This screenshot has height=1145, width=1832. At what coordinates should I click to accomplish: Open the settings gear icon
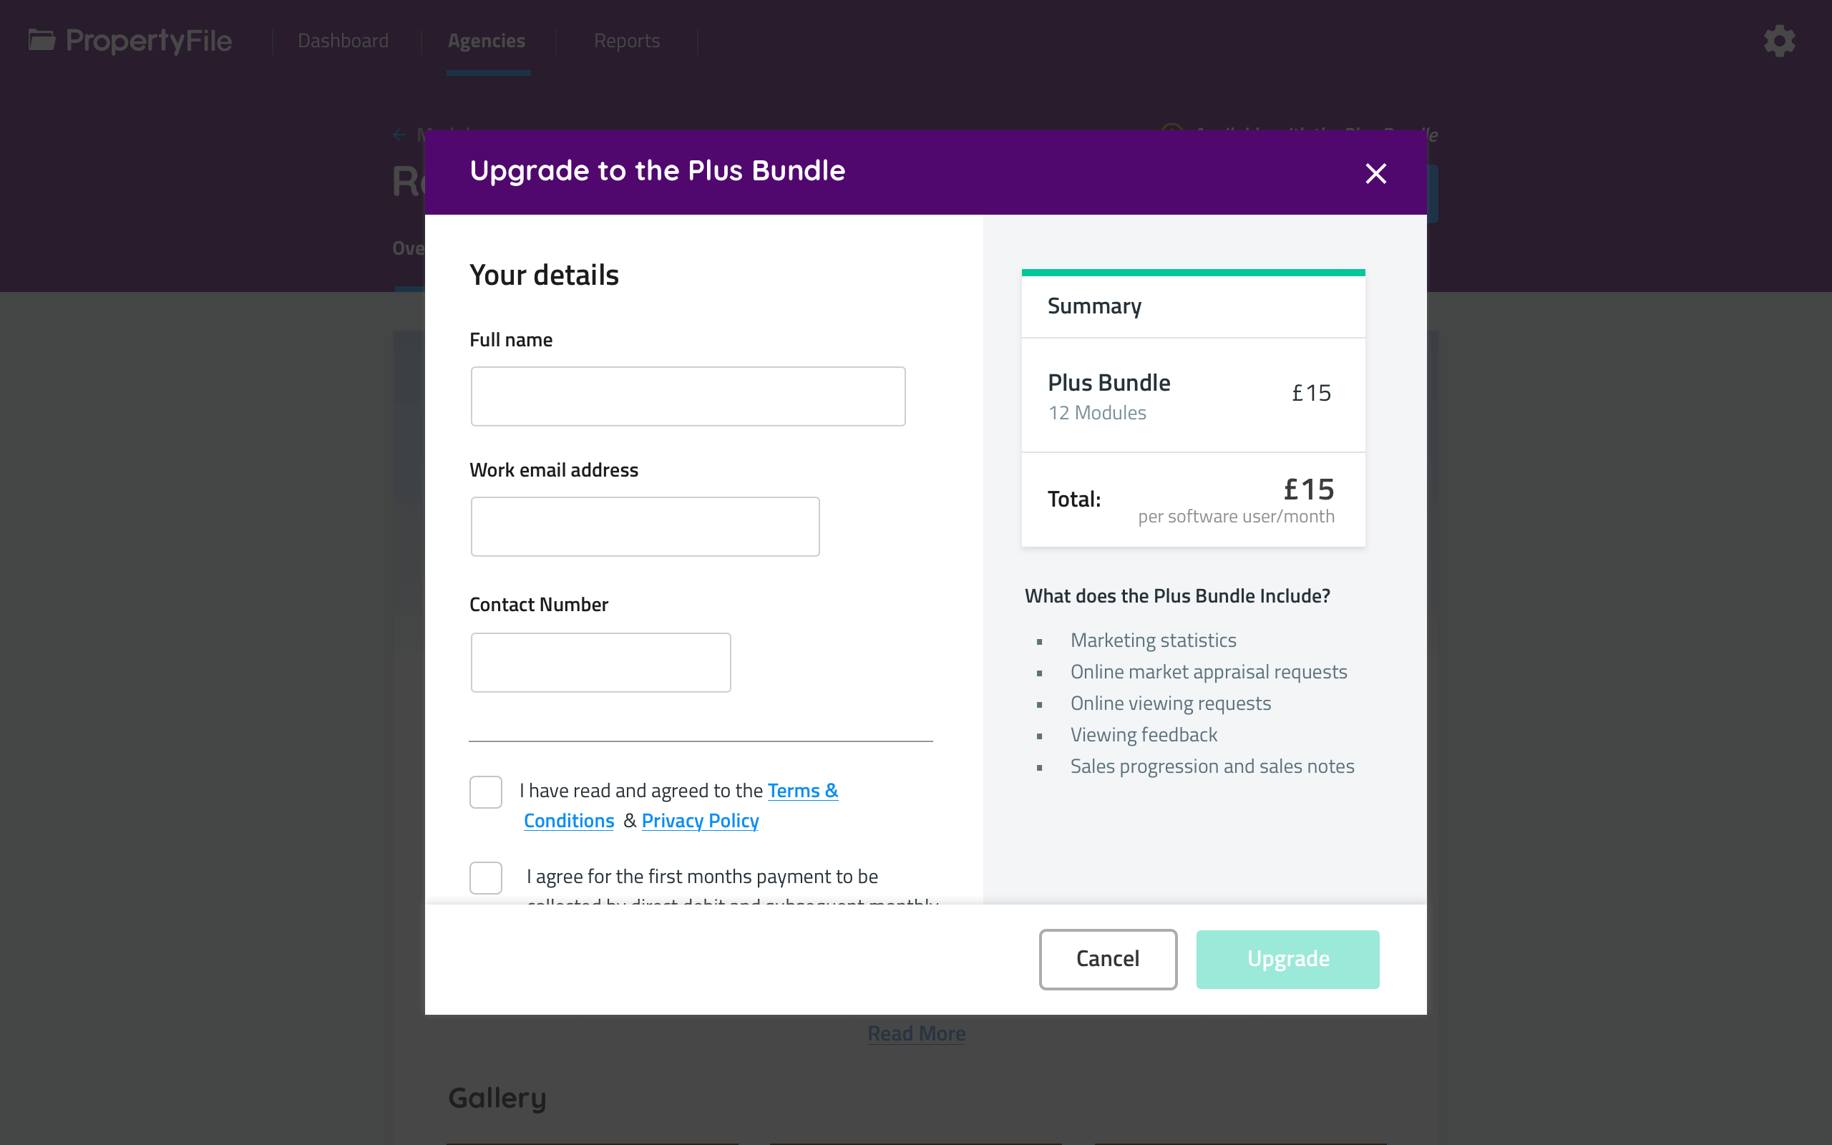[x=1779, y=41]
